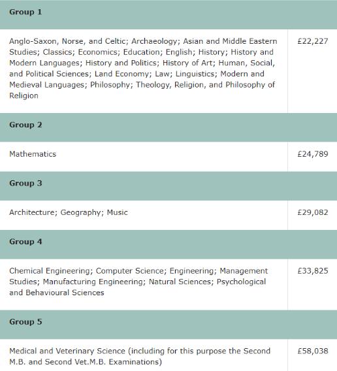The image size is (337, 371).
Task: Click 'Geography' in Group 3 list
Action: tap(80, 212)
